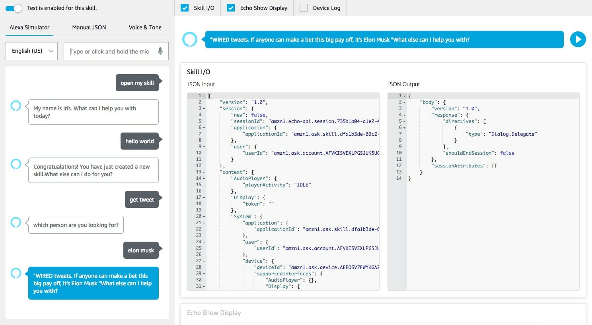Uncheck the Echo Show Display checkbox
The width and height of the screenshot is (592, 325).
231,8
